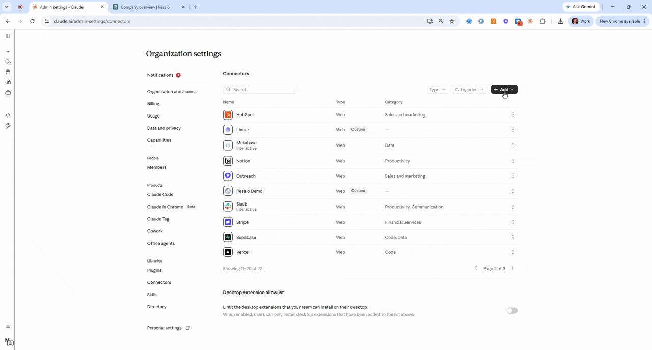Bookmark this page with star icon
This screenshot has height=350, width=652.
452,21
